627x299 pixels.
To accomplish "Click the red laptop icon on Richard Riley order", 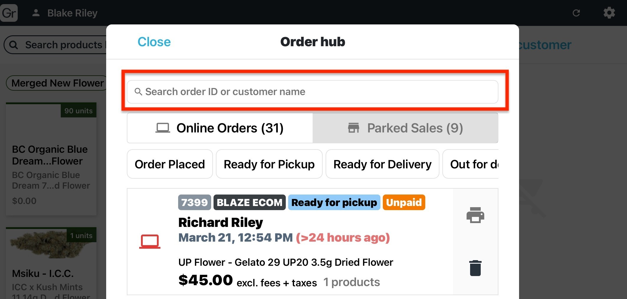I will point(150,241).
